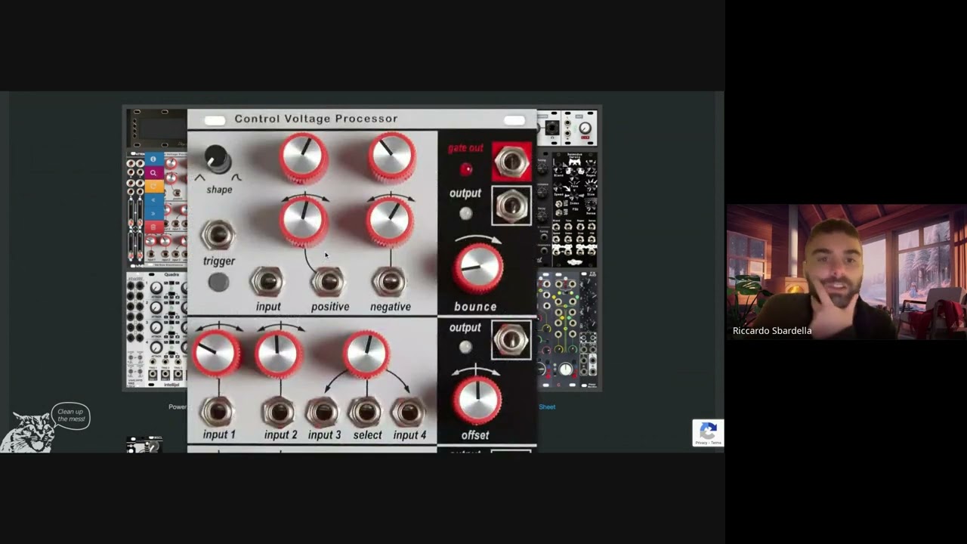The width and height of the screenshot is (967, 544).
Task: Click the top-left red knob below the title
Action: [304, 157]
